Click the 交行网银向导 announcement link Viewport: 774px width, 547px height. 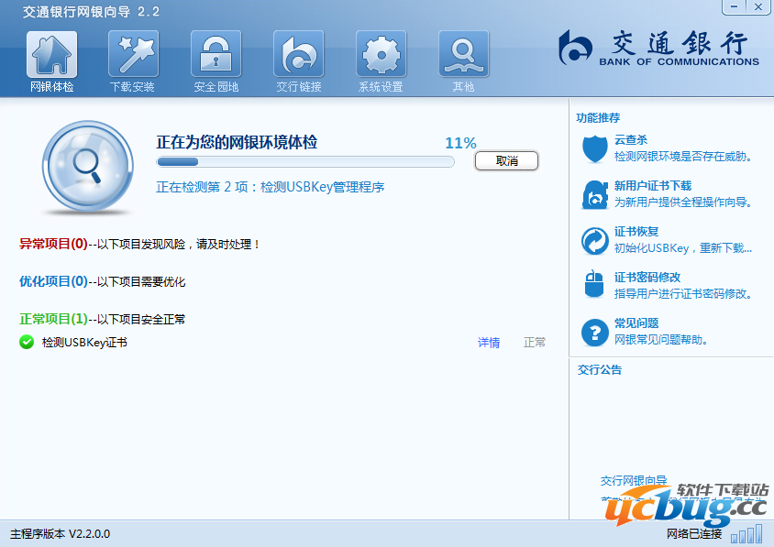633,481
